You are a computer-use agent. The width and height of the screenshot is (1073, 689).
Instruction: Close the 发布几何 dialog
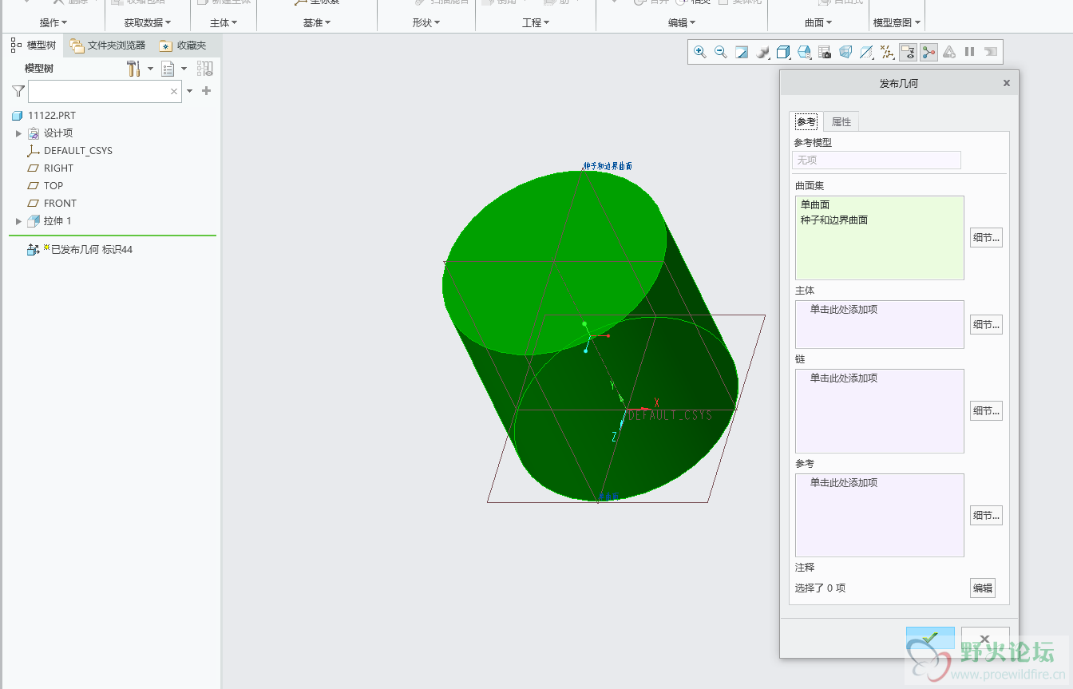[1006, 83]
